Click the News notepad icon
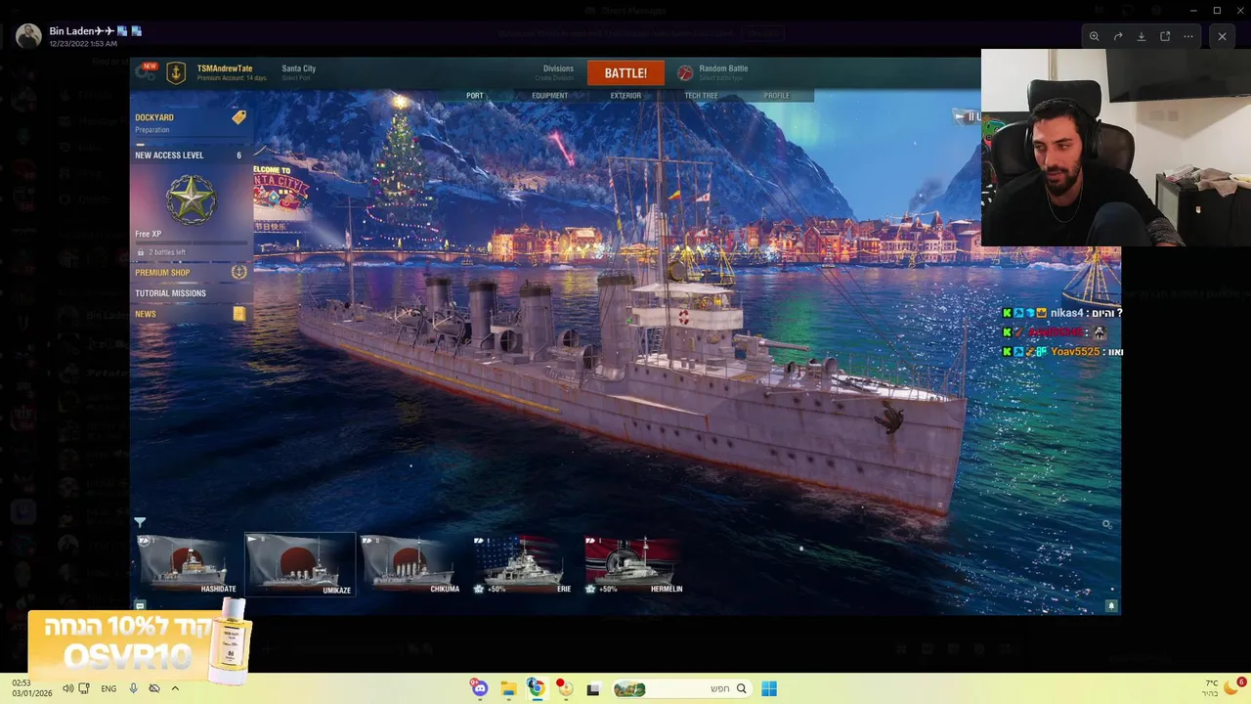Image resolution: width=1251 pixels, height=704 pixels. click(x=238, y=314)
